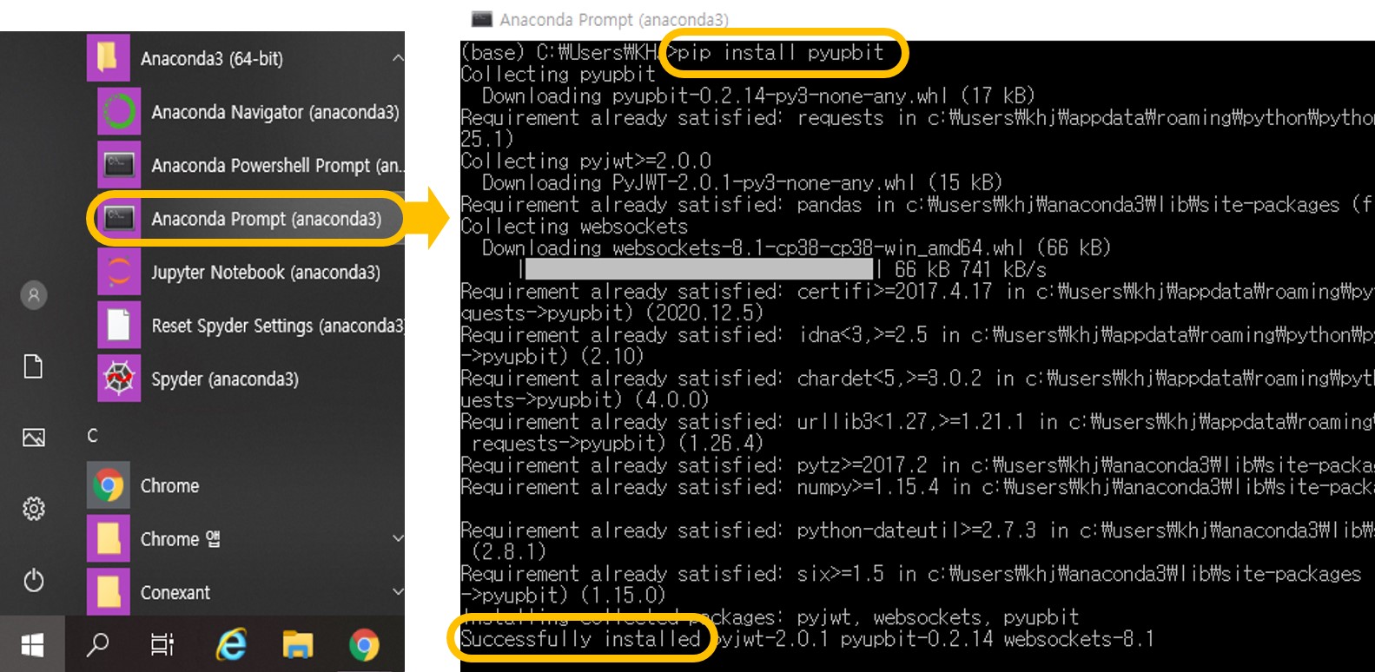Open Settings gear in Start sidebar
The image size is (1375, 672).
(34, 509)
